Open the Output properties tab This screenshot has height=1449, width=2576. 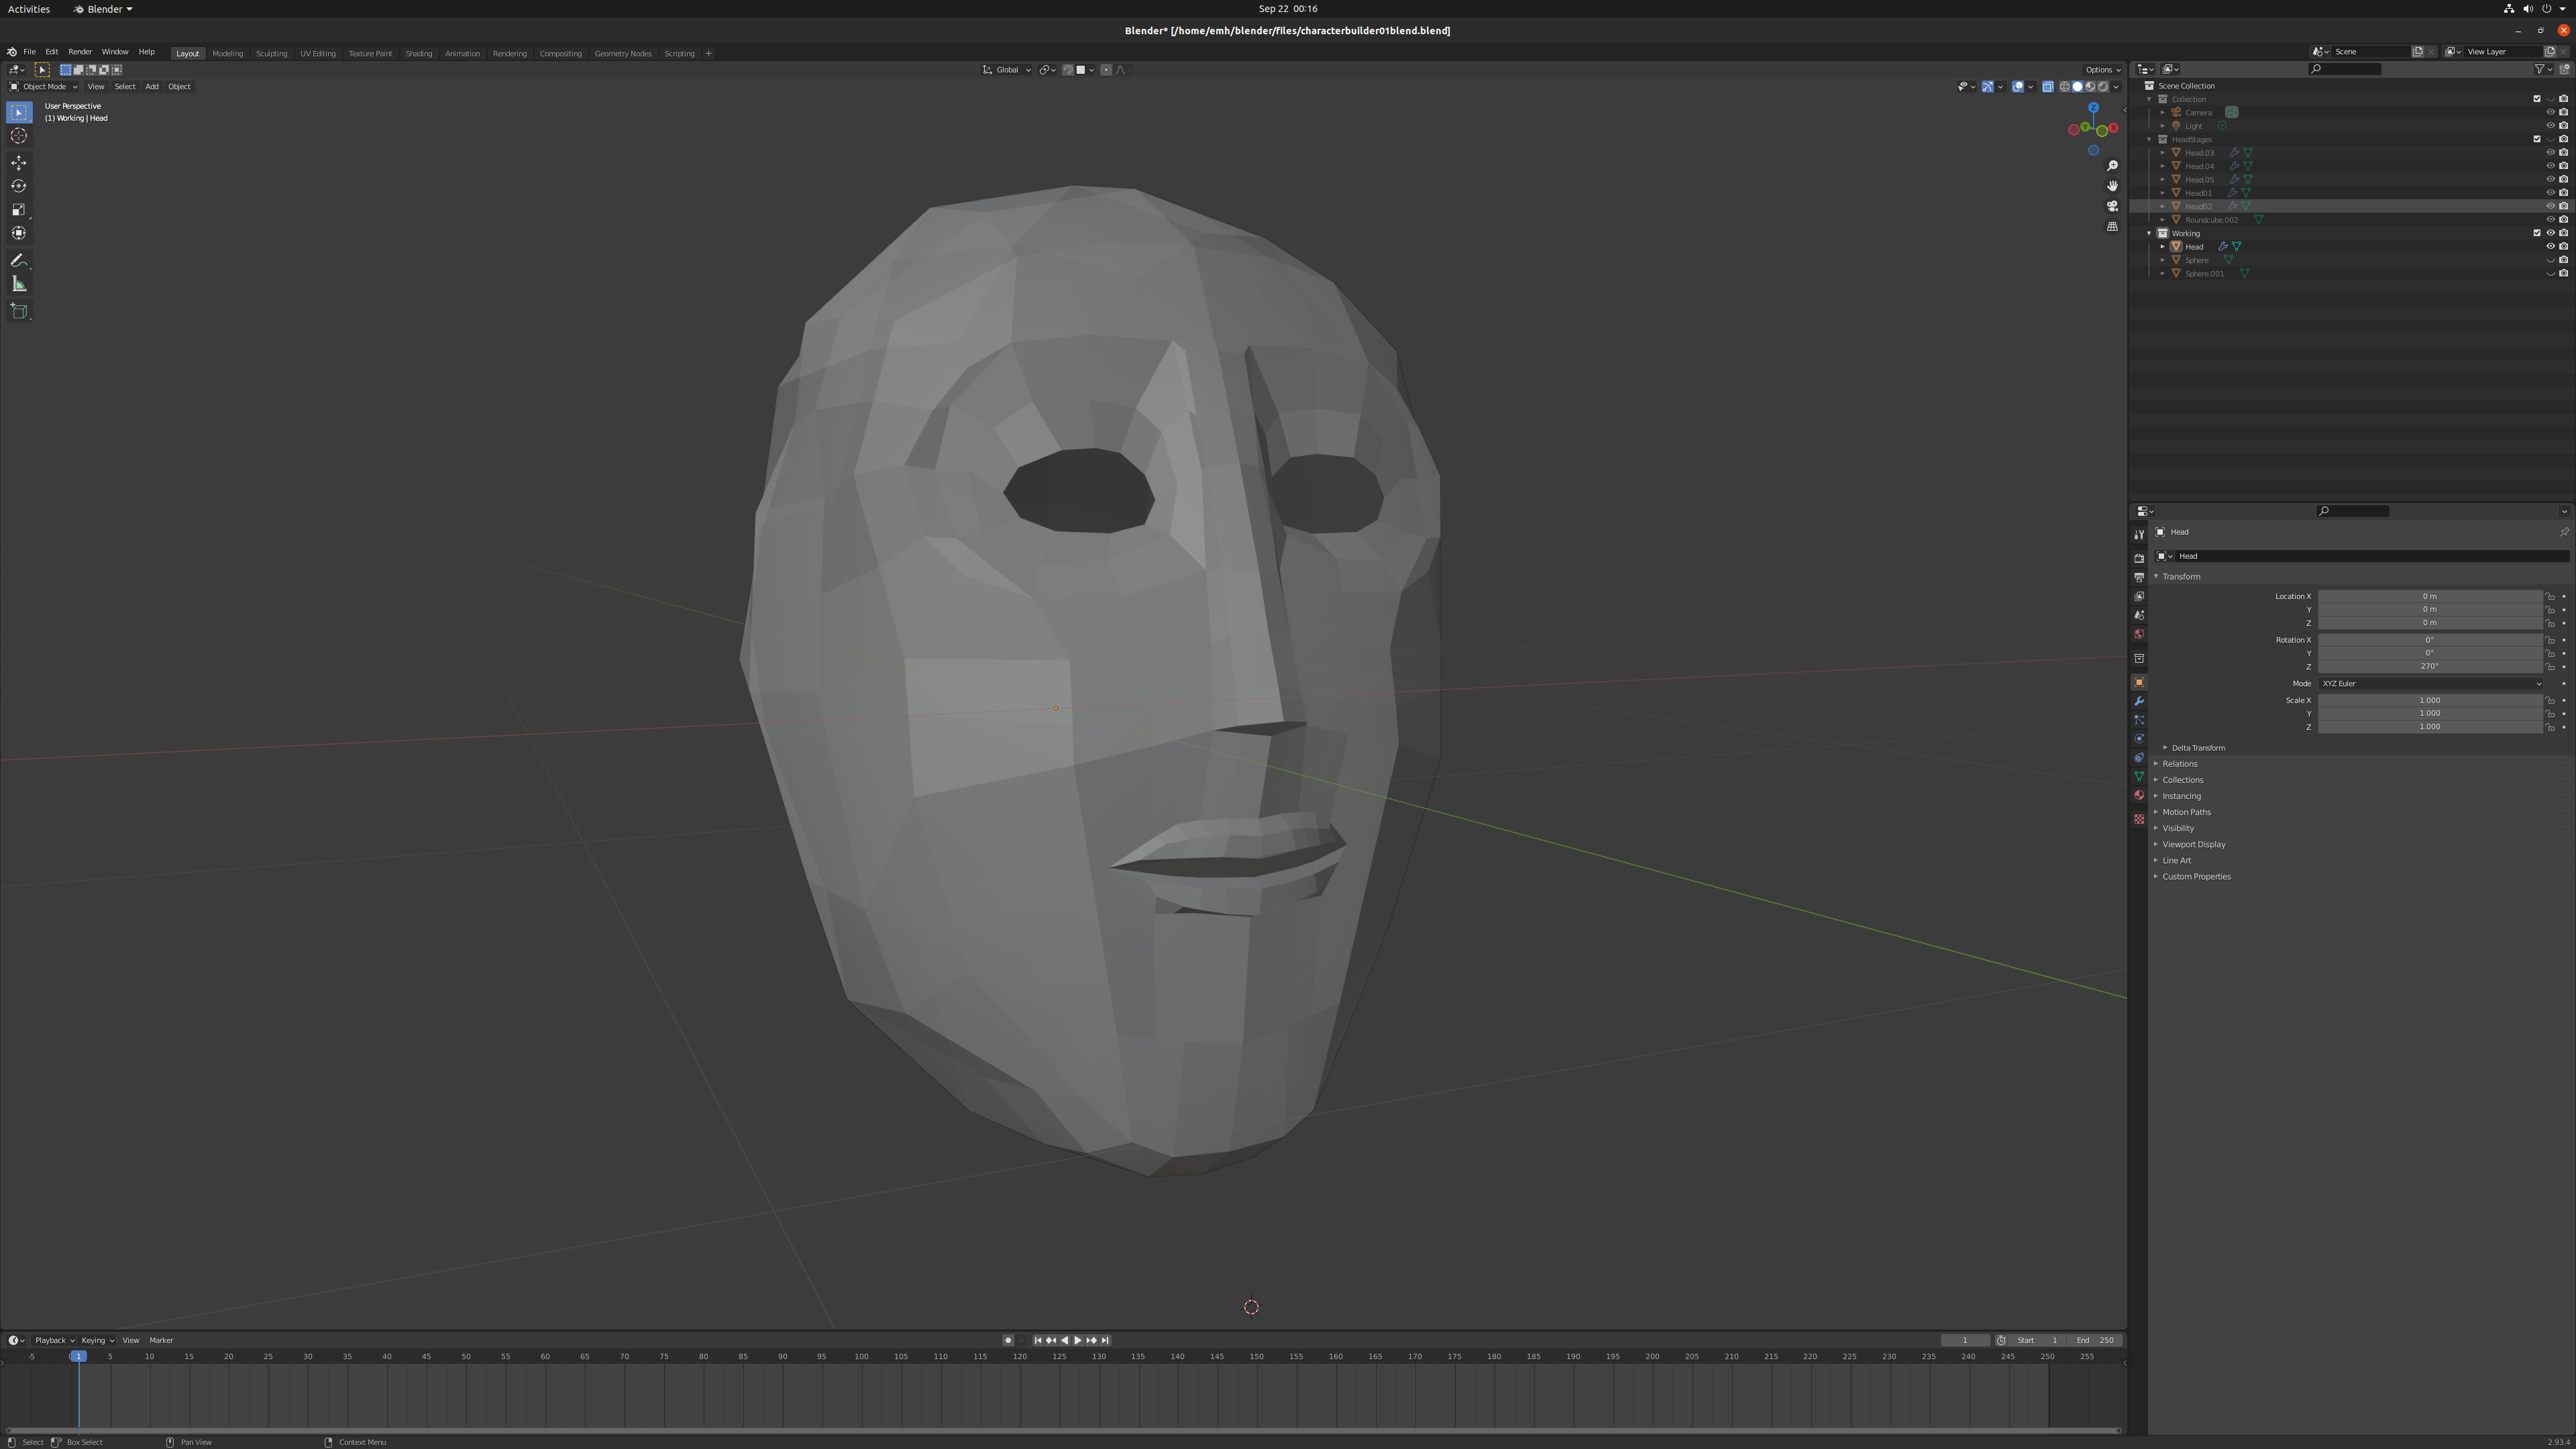[x=2138, y=577]
